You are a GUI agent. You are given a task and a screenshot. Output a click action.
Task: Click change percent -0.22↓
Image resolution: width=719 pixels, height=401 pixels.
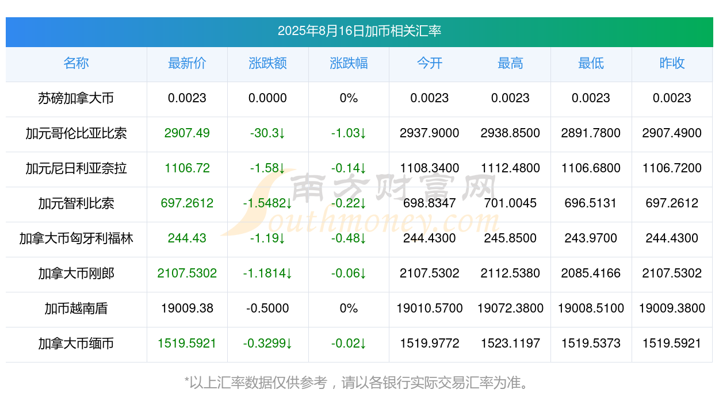pos(349,203)
